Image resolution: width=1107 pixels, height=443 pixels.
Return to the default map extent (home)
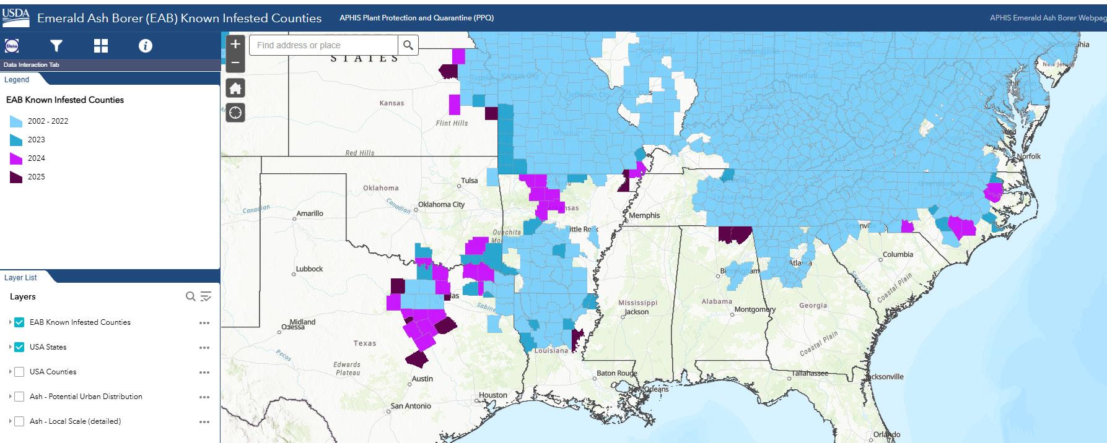(x=235, y=88)
